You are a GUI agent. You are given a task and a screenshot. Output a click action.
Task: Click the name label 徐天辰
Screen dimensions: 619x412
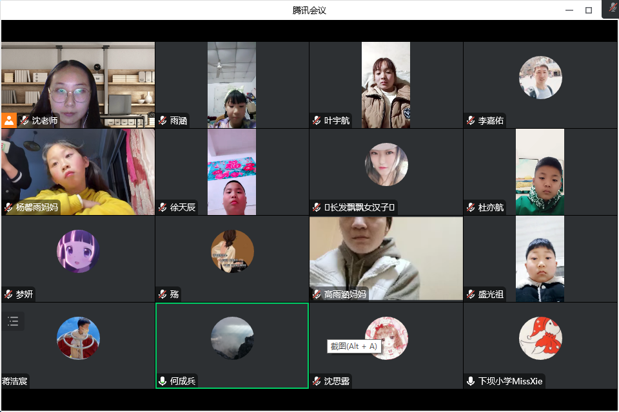pyautogui.click(x=182, y=207)
